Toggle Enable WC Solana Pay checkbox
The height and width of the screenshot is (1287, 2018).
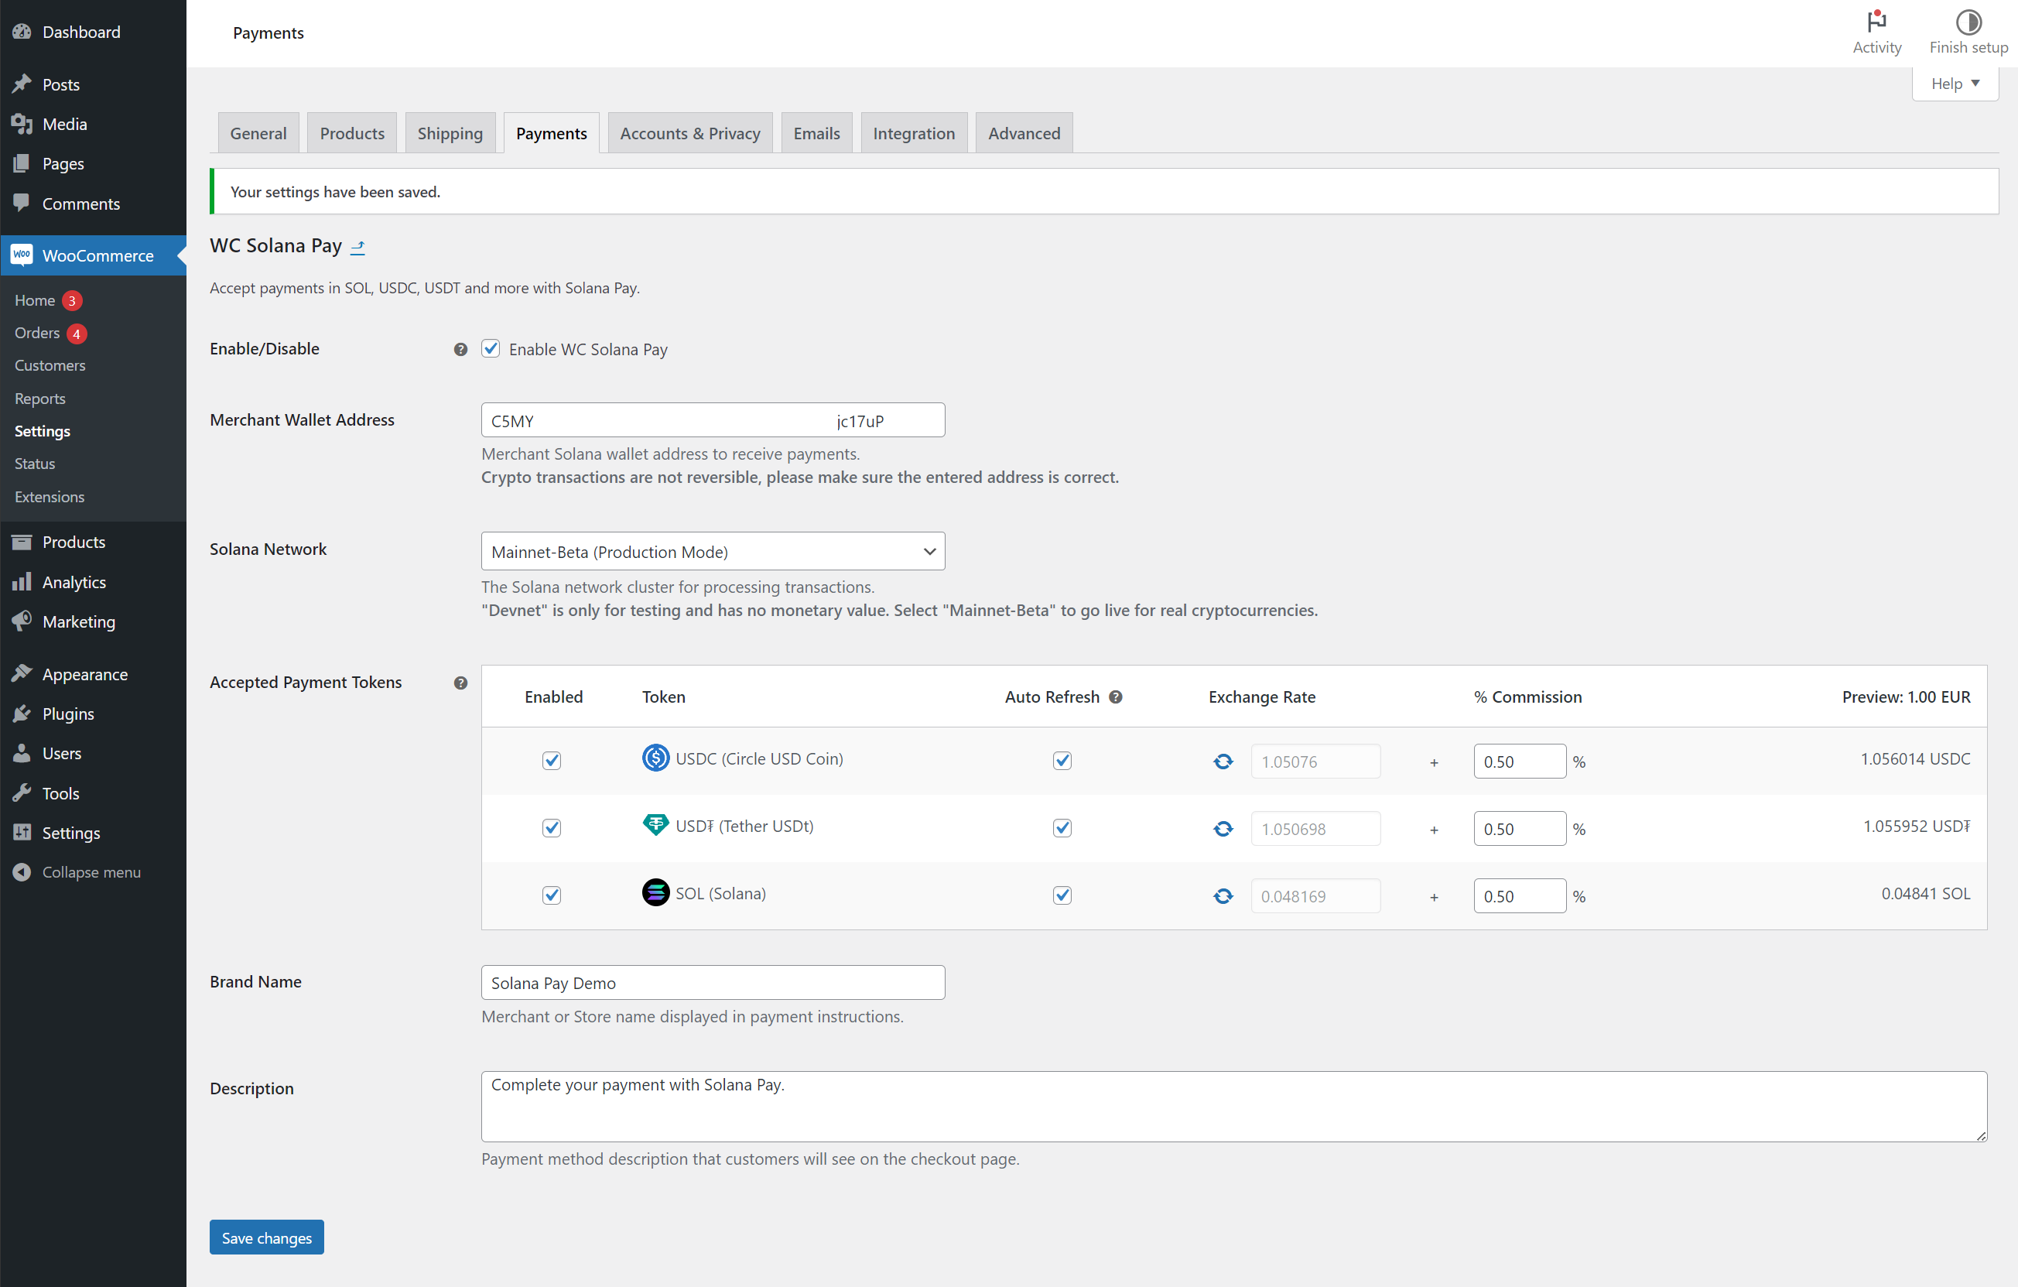491,348
